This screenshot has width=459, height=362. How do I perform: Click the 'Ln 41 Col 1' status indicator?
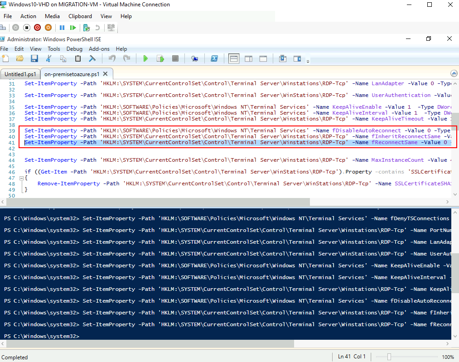tap(352, 357)
